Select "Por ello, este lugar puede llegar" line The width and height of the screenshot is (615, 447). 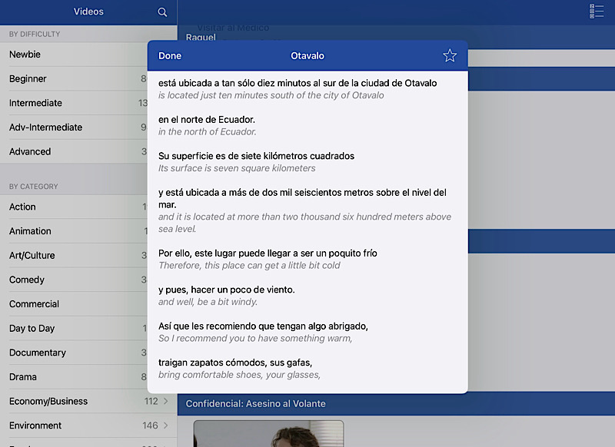pyautogui.click(x=268, y=253)
